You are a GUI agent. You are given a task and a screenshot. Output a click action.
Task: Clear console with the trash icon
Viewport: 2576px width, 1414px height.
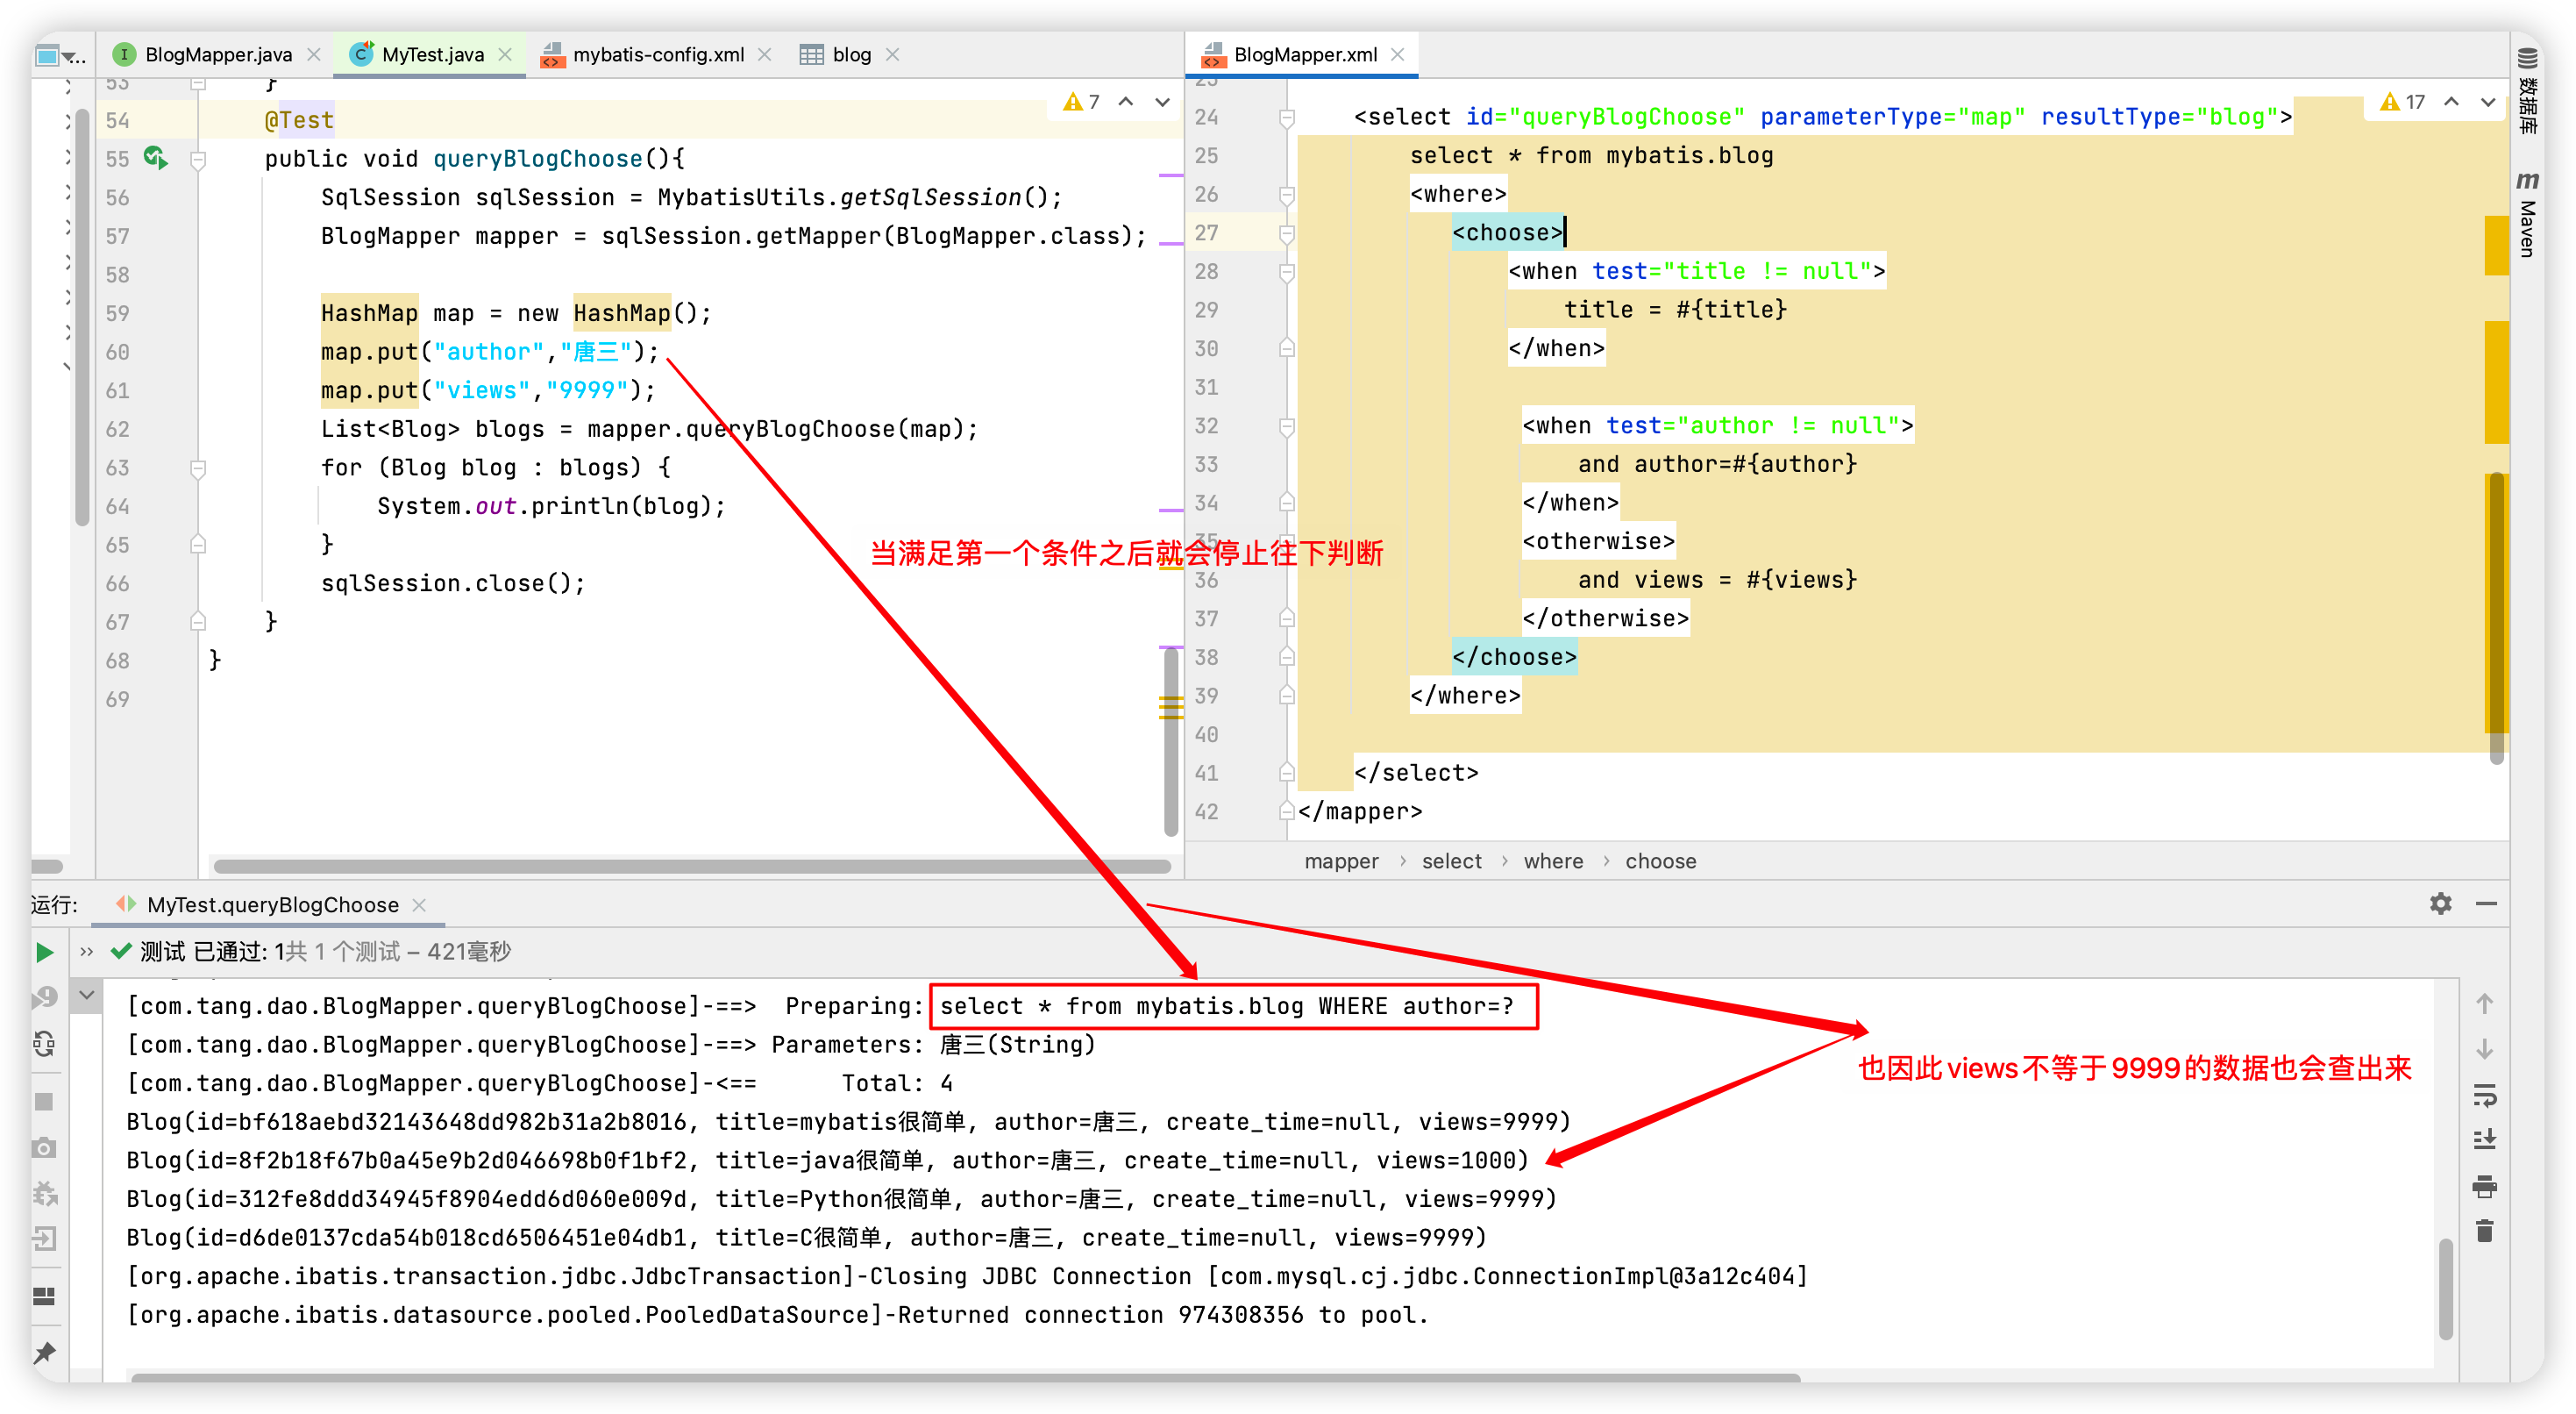2484,1231
